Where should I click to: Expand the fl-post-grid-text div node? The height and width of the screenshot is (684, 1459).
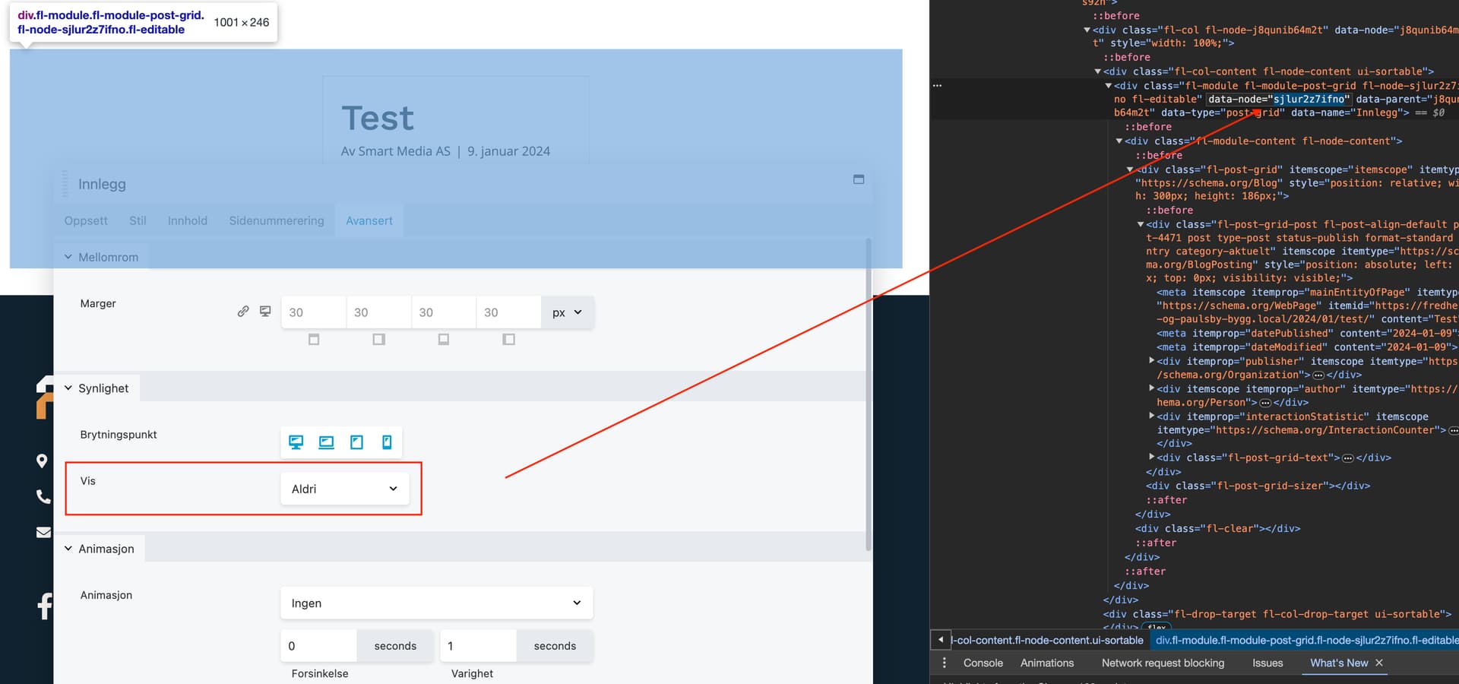tap(1152, 457)
